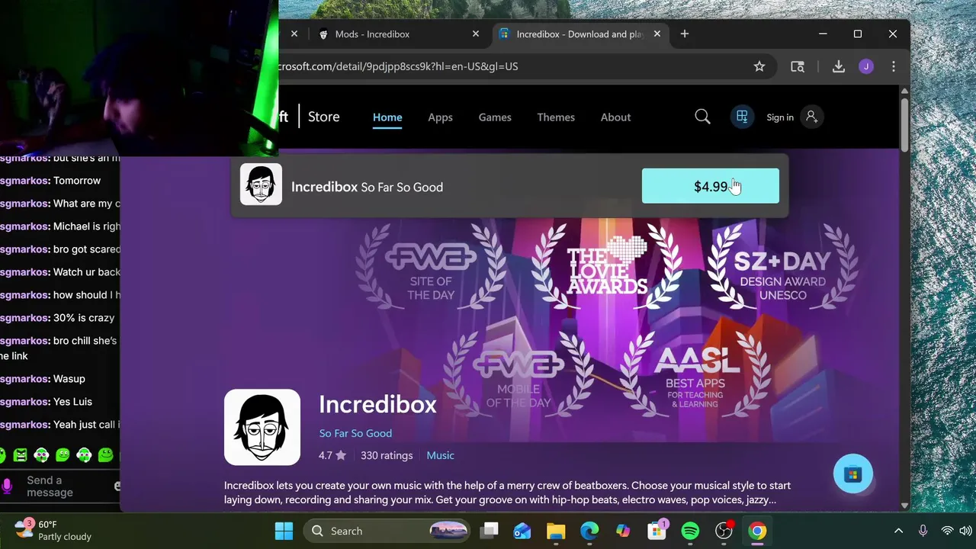
Task: Click the Chrome icon on the taskbar
Action: tap(757, 531)
